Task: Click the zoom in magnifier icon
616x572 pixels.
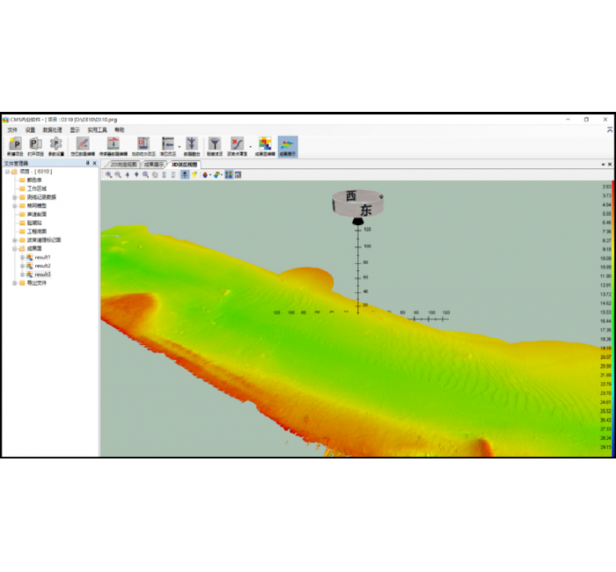Action: [109, 174]
